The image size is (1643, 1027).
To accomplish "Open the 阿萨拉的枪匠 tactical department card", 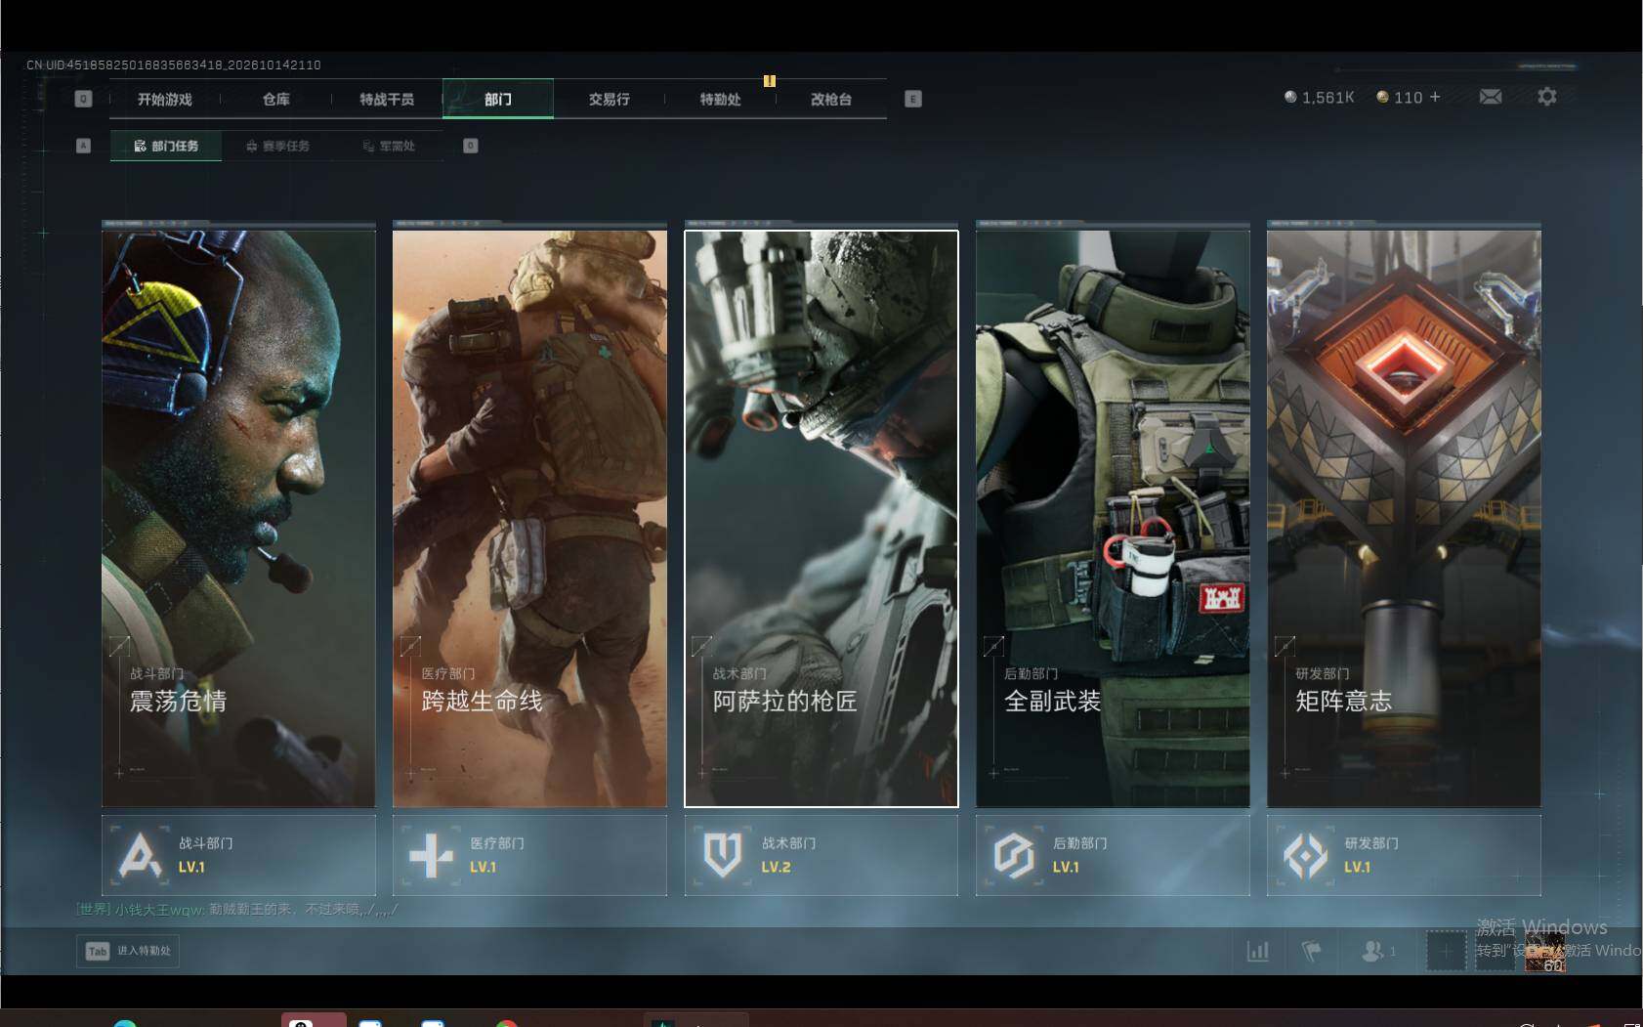I will pyautogui.click(x=821, y=519).
